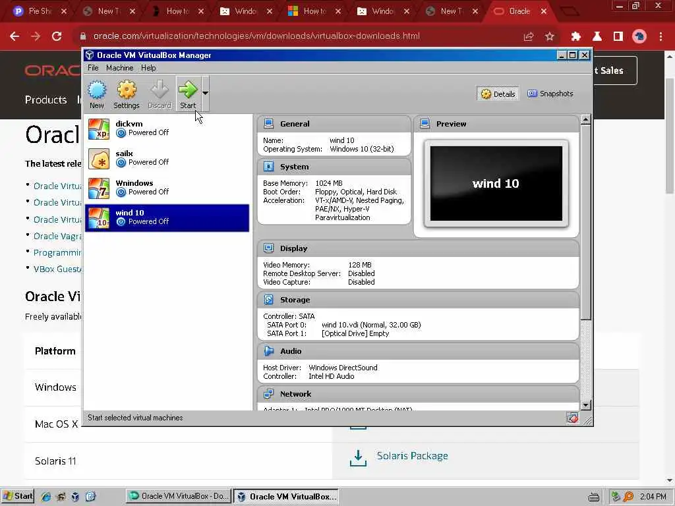This screenshot has width=675, height=506.
Task: Select the sailx virtual machine
Action: tap(167, 158)
